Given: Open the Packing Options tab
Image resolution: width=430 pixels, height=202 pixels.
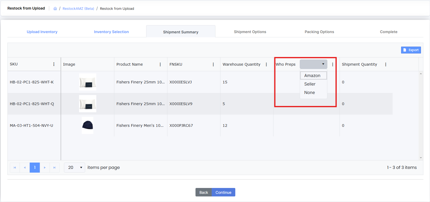Looking at the screenshot, I should (319, 32).
